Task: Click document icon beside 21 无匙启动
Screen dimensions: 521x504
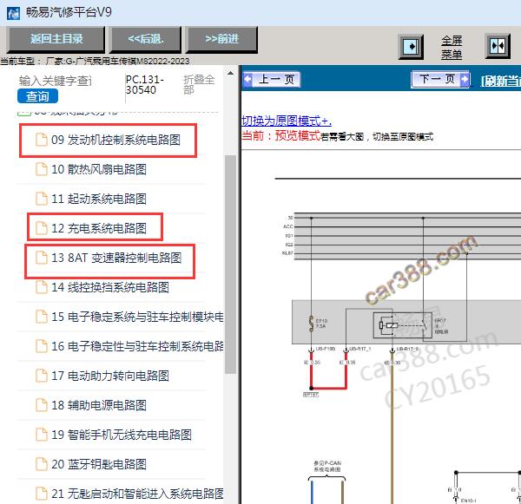Action: coord(41,494)
